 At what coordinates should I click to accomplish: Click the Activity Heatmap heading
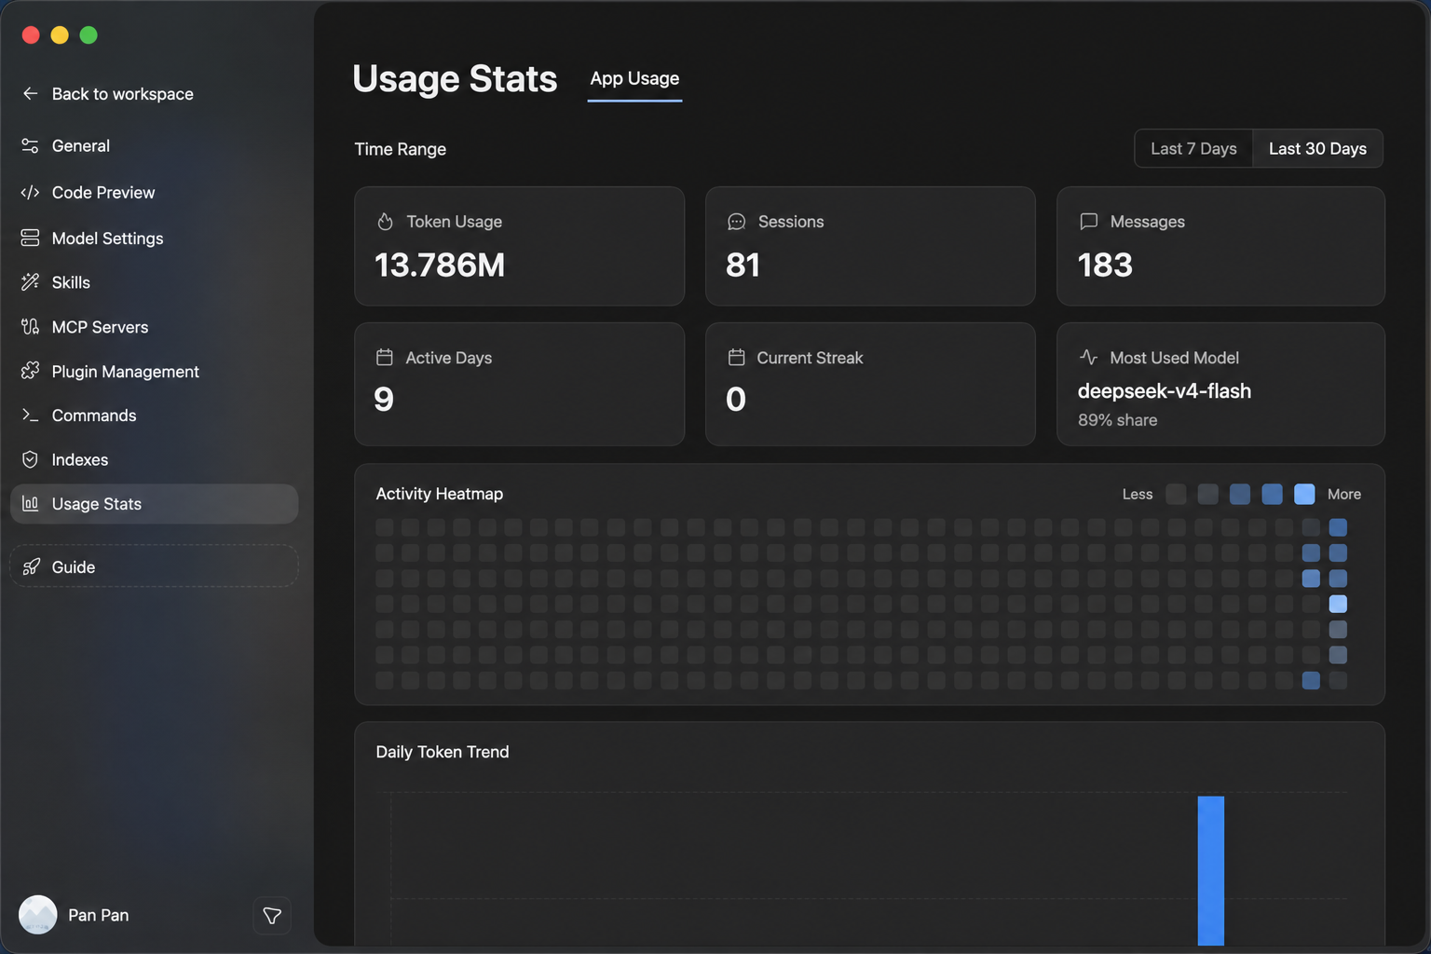click(x=440, y=494)
